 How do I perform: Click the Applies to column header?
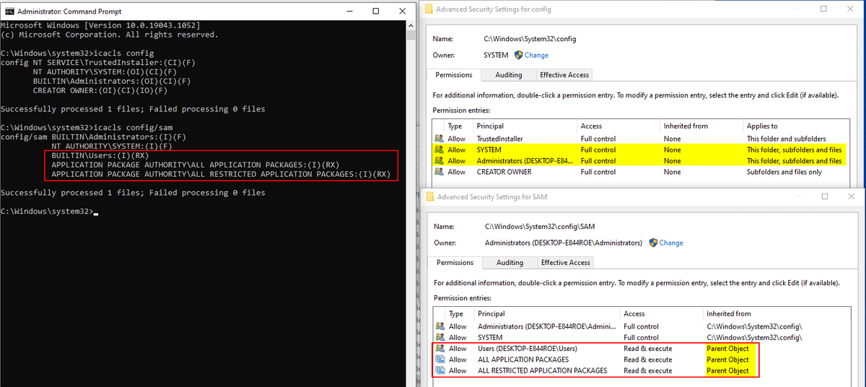pyautogui.click(x=795, y=126)
